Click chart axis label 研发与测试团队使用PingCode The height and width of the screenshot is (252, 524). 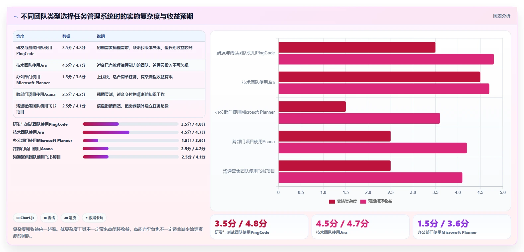(246, 53)
